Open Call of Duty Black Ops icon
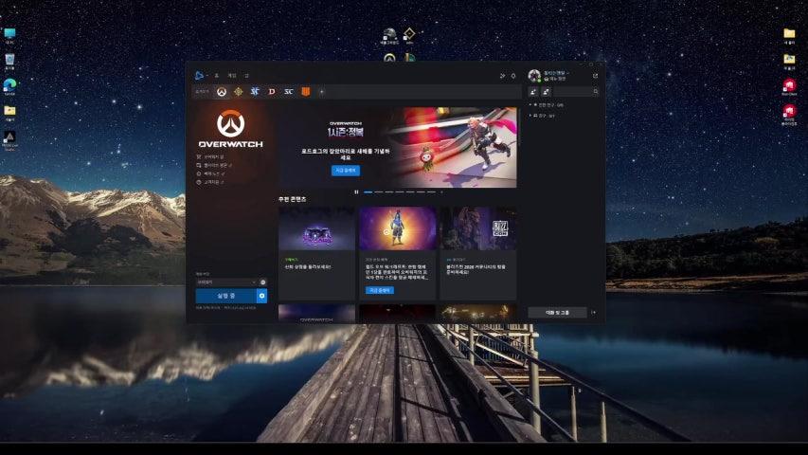 point(305,92)
